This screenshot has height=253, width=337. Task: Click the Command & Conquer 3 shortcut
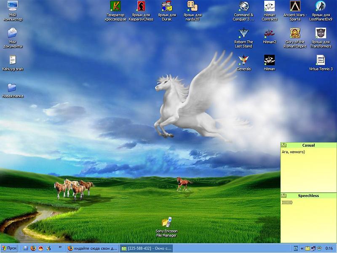point(243,6)
